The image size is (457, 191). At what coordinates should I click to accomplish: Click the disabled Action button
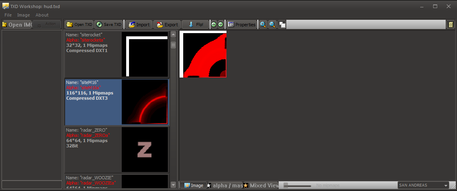point(47,25)
